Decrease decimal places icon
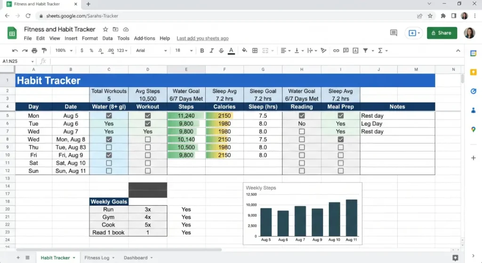 coord(101,51)
